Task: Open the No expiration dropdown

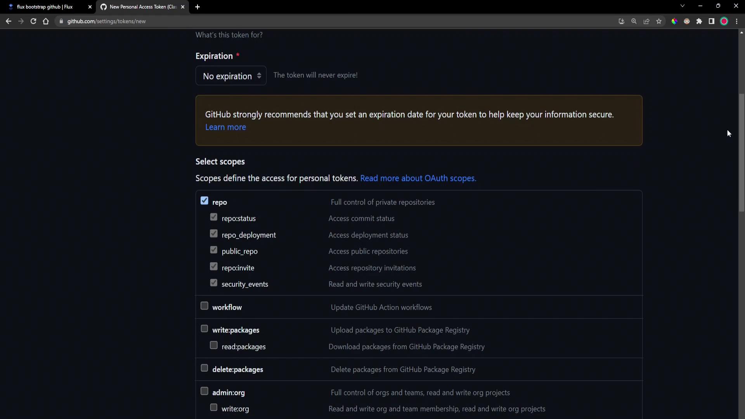Action: 231,76
